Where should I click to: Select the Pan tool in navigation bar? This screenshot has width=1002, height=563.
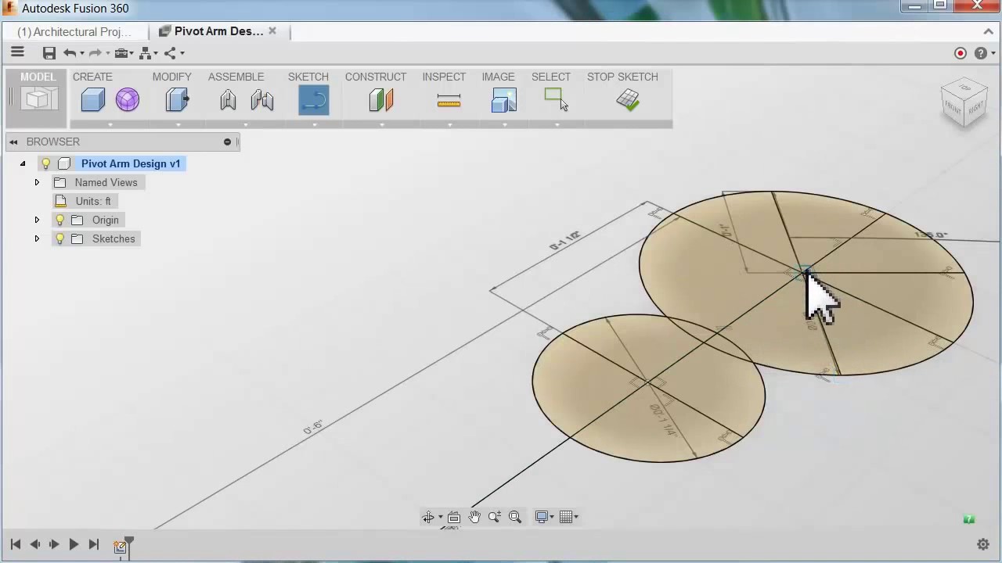pyautogui.click(x=474, y=516)
